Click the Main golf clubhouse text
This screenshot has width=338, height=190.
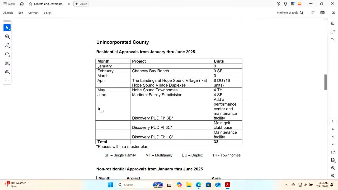click(x=223, y=125)
